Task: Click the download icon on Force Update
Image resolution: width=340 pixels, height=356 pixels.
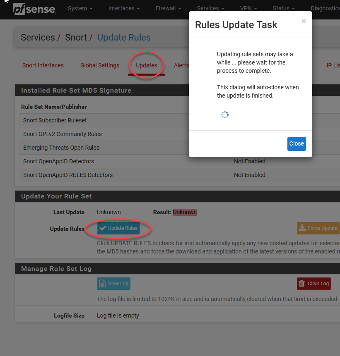Action: click(302, 228)
